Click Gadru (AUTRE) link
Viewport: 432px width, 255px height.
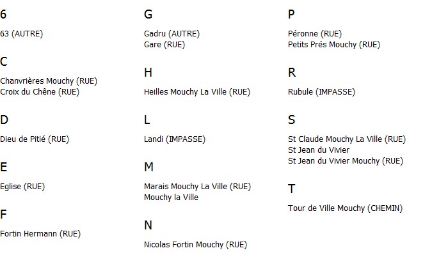tap(172, 34)
